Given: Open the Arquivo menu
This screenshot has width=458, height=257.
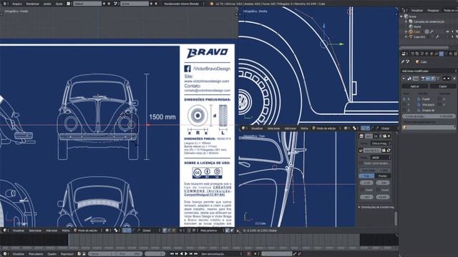Looking at the screenshot, I should click(17, 4).
